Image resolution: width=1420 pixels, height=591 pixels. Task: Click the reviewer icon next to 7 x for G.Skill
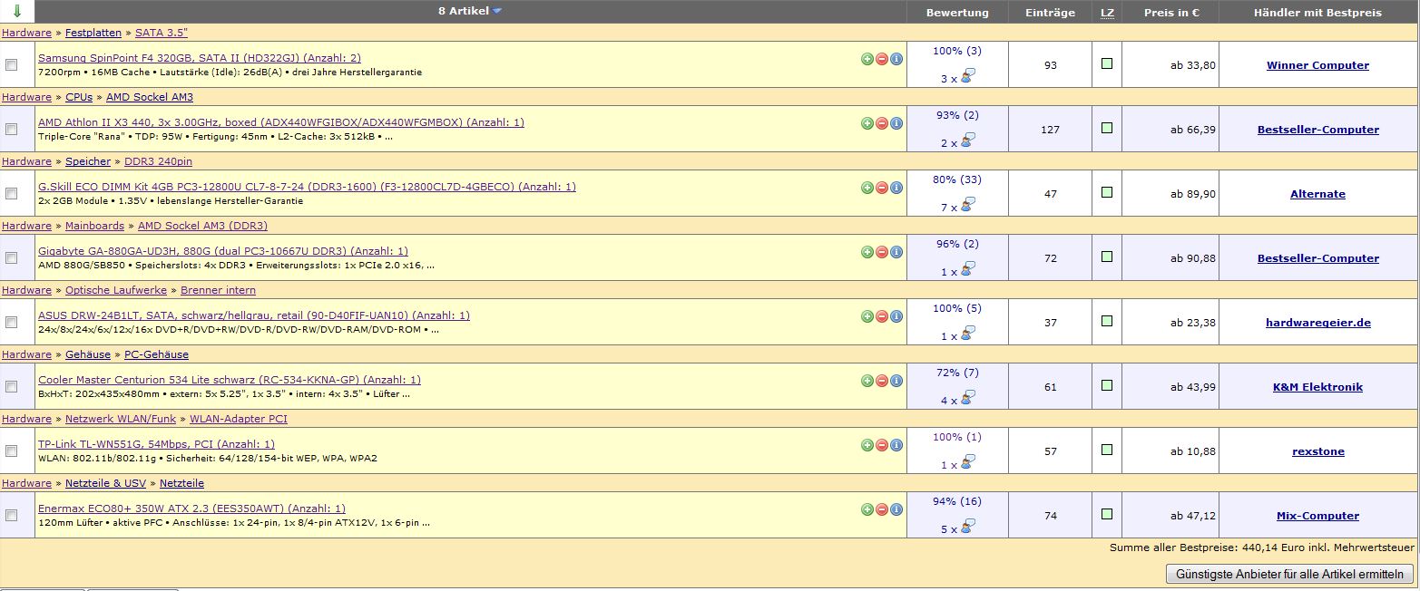968,204
